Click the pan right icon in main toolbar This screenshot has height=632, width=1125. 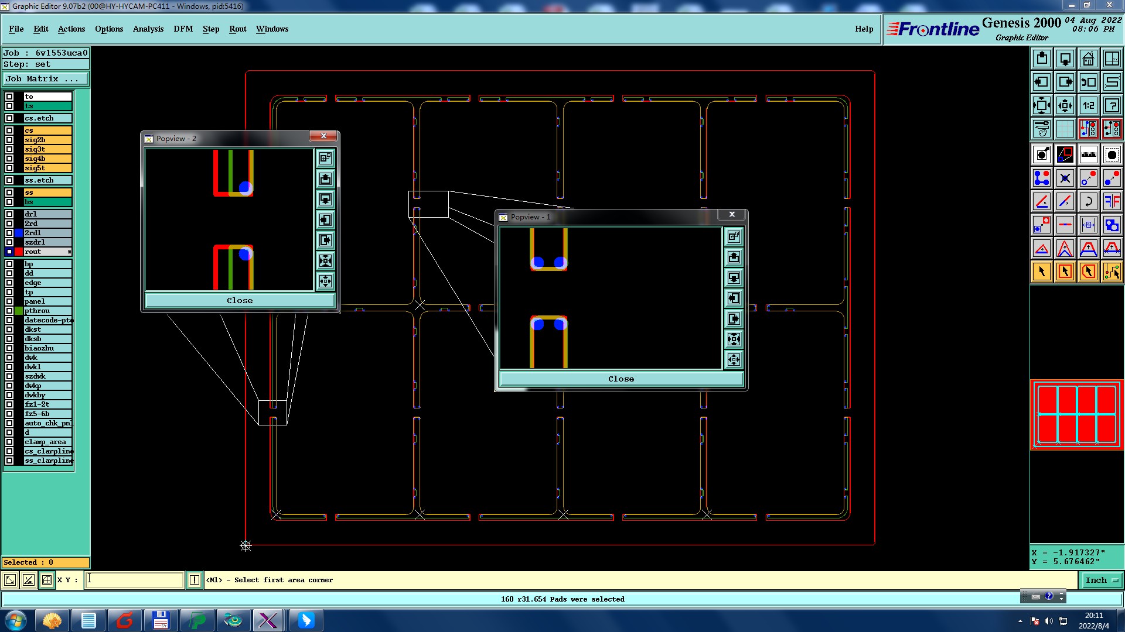pos(1065,82)
